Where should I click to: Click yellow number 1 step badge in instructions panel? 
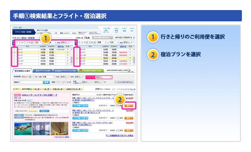coord(152,37)
